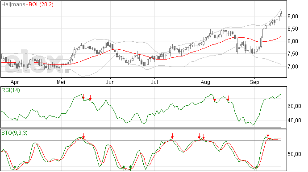The height and width of the screenshot is (172, 308).
Task: Click the 7,00 price axis value
Action: pyautogui.click(x=293, y=67)
